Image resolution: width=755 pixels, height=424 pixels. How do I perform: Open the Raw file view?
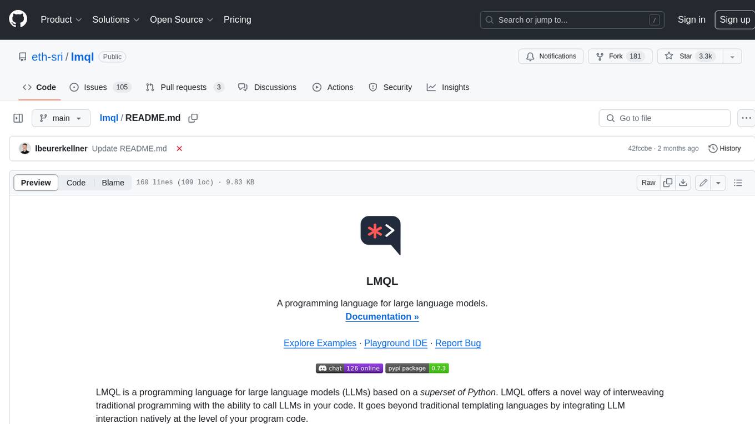(648, 183)
